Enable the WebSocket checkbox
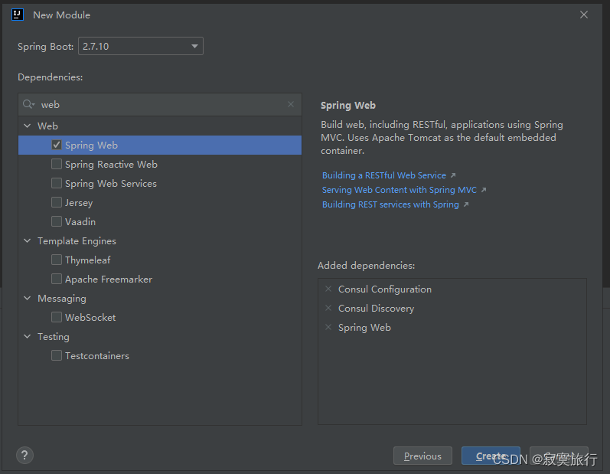Image resolution: width=610 pixels, height=474 pixels. 57,317
